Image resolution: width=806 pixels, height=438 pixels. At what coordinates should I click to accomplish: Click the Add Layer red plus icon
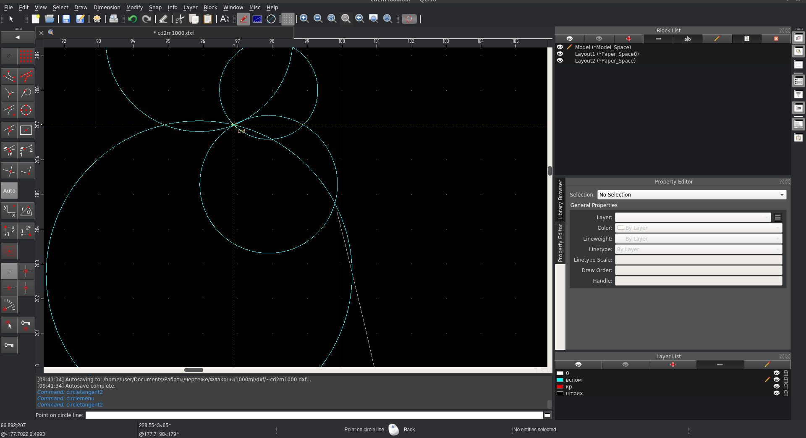pos(673,365)
